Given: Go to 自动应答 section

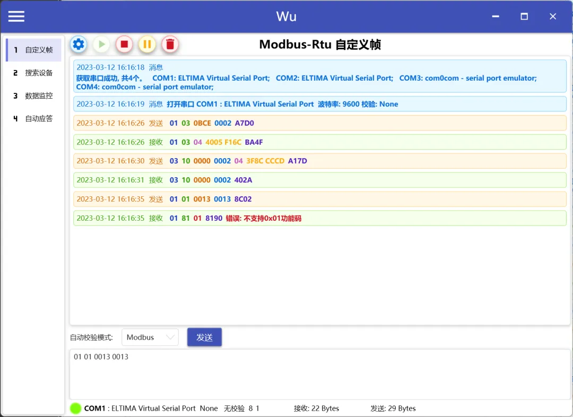Looking at the screenshot, I should click(x=34, y=118).
